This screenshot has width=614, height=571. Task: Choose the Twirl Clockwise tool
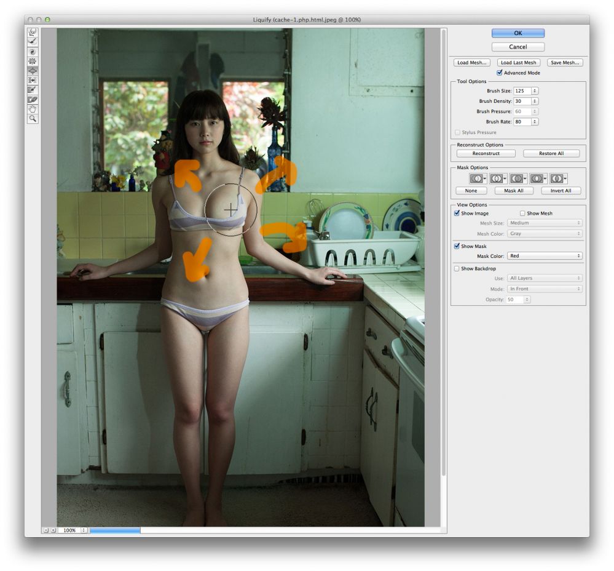point(33,52)
